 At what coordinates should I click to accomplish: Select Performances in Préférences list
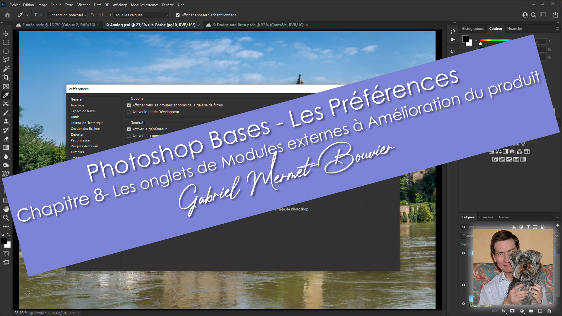click(81, 140)
